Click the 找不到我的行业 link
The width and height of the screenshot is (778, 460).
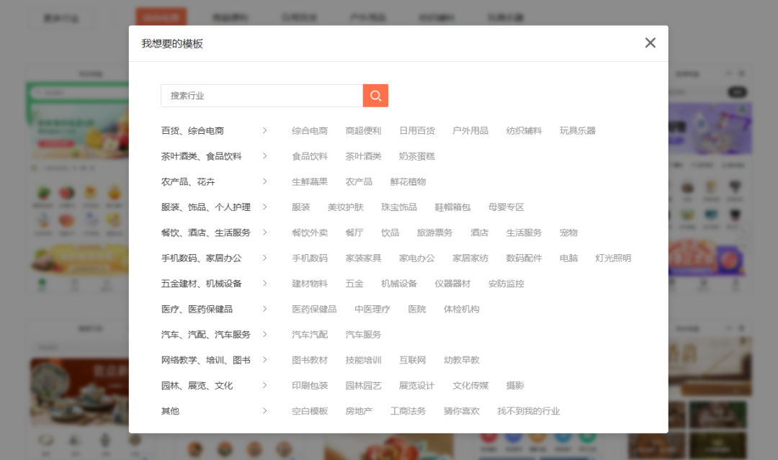pos(528,411)
